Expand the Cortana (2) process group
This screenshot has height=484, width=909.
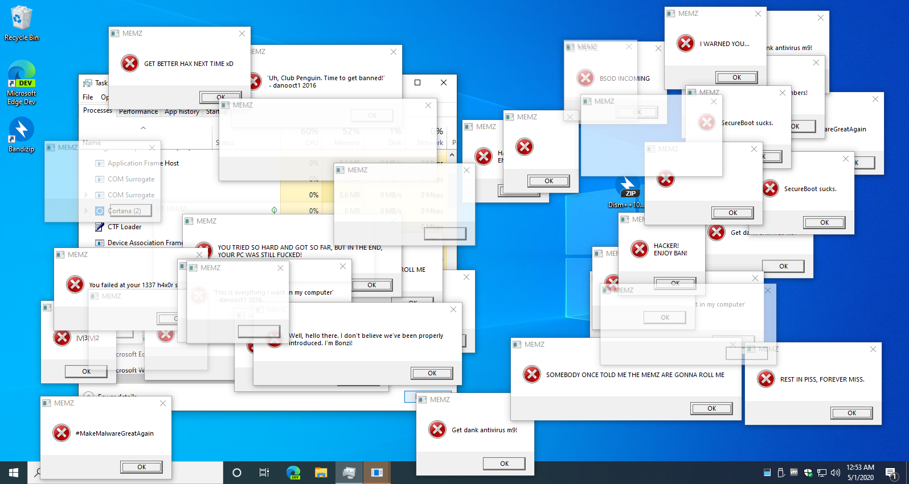pos(86,210)
